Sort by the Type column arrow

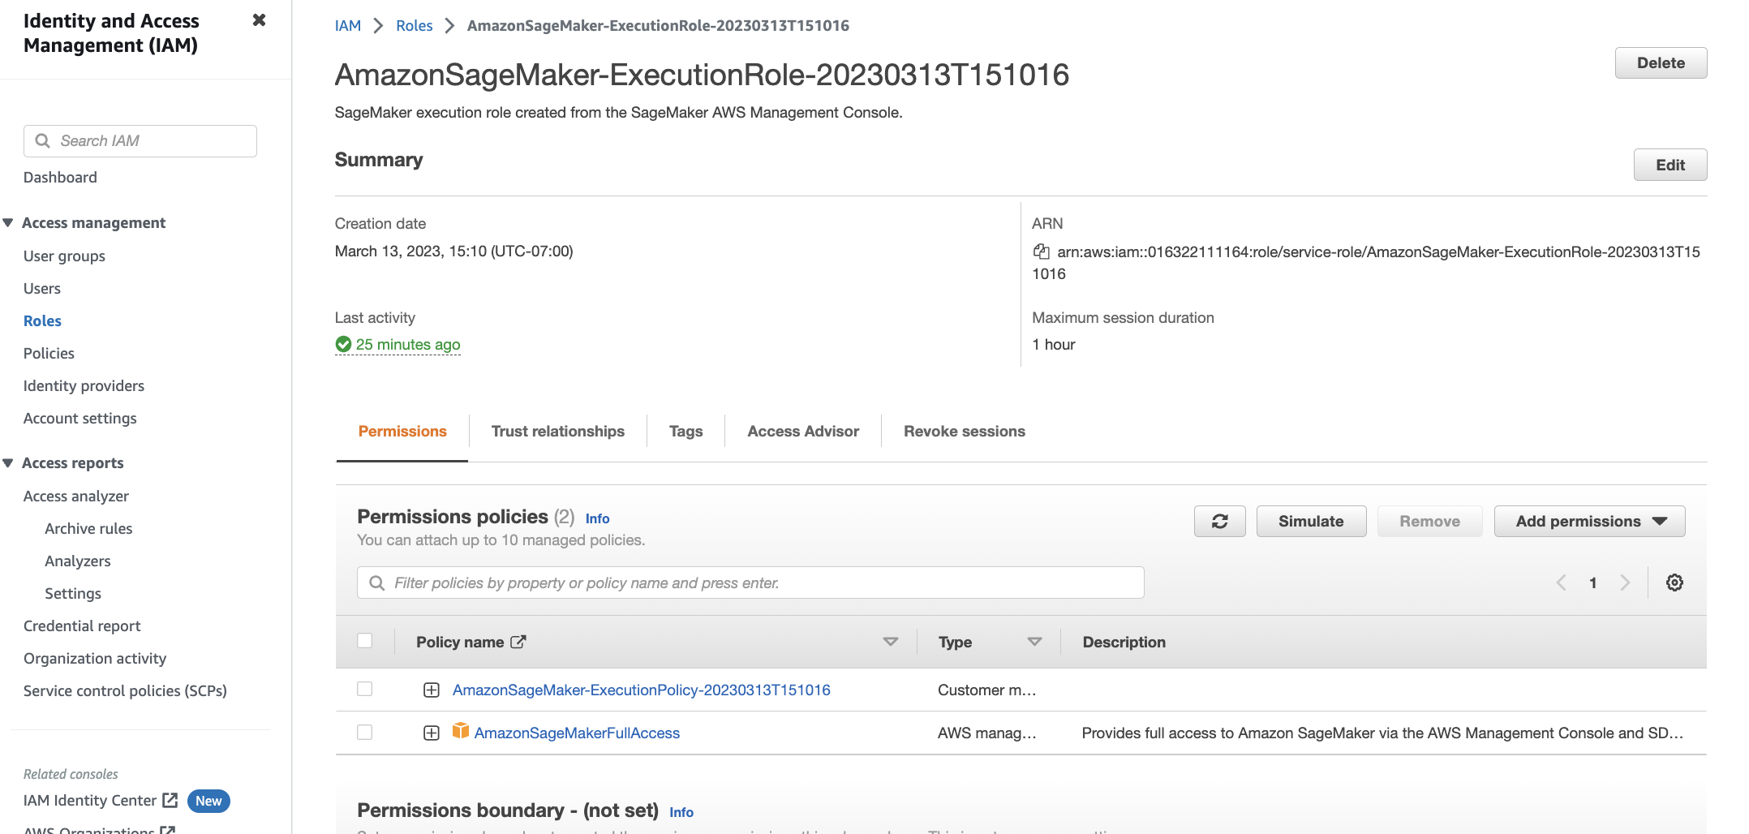[x=1034, y=642]
